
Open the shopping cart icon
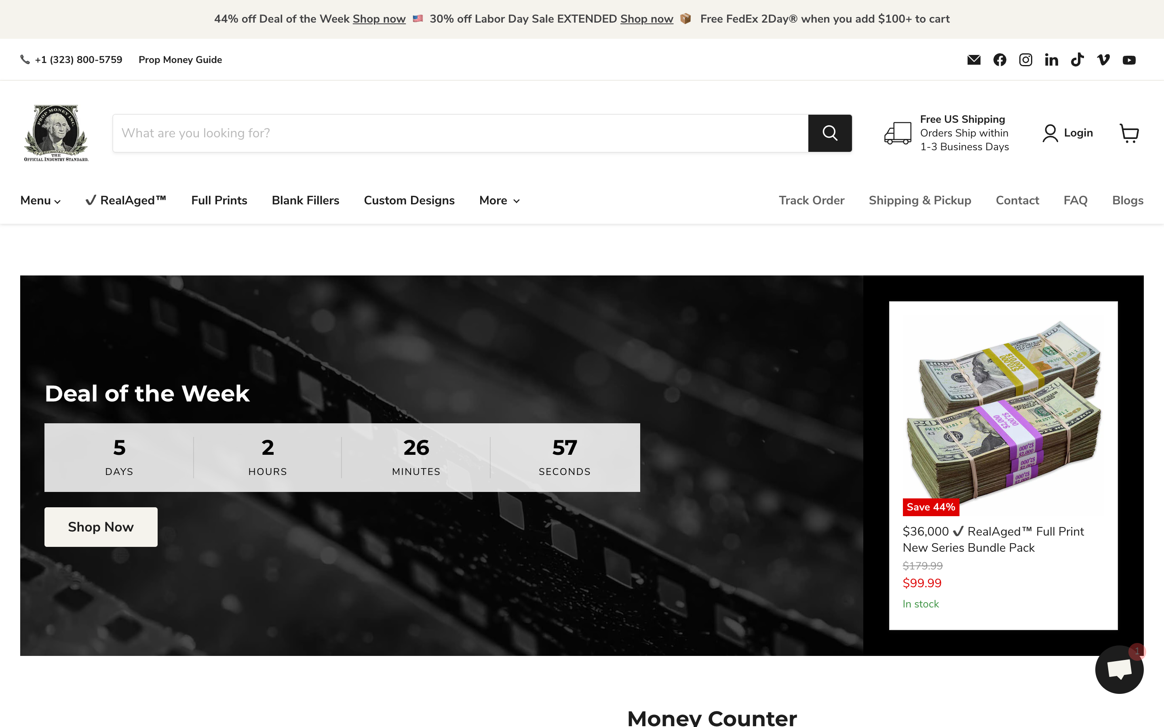[x=1129, y=133]
